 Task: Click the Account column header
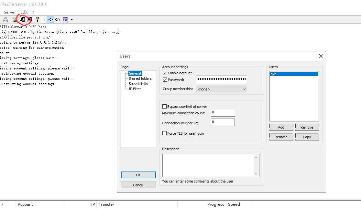40,204
